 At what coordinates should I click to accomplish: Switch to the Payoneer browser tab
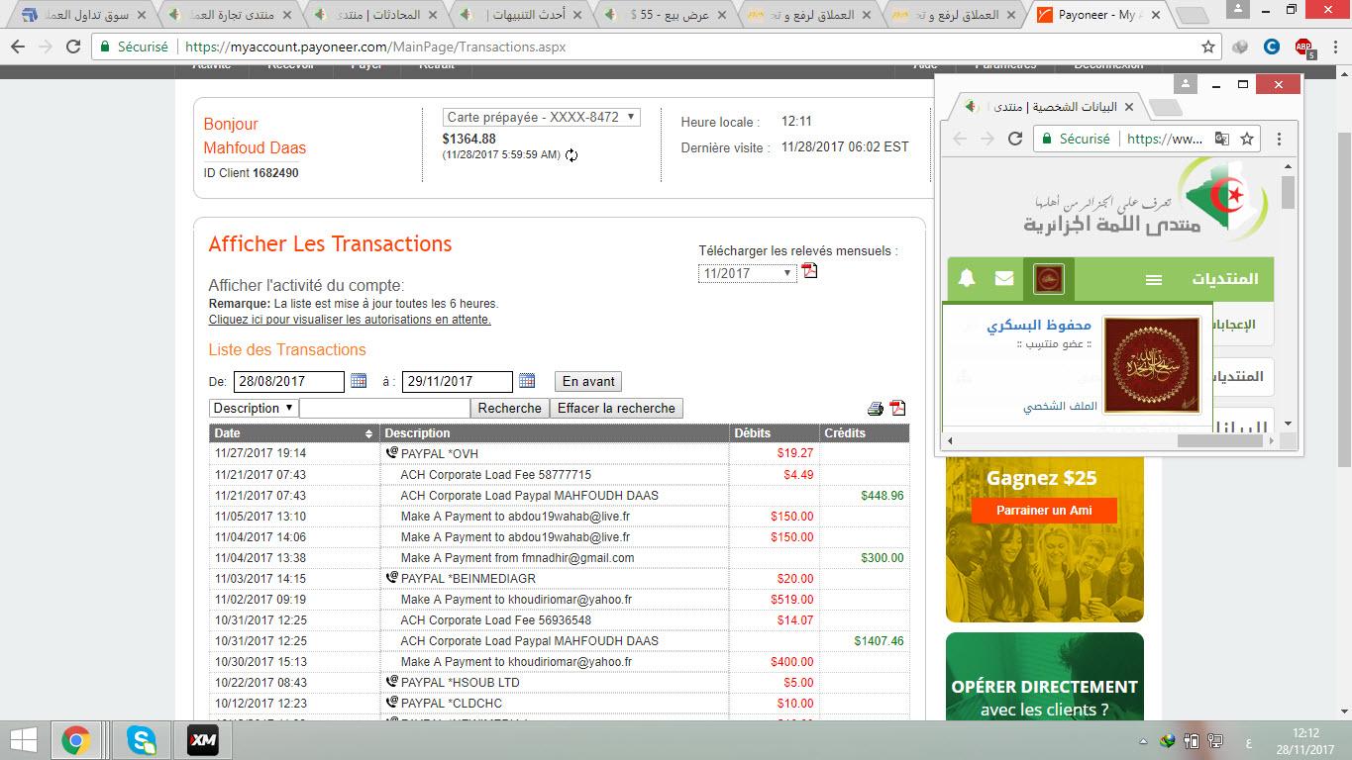tap(1095, 15)
